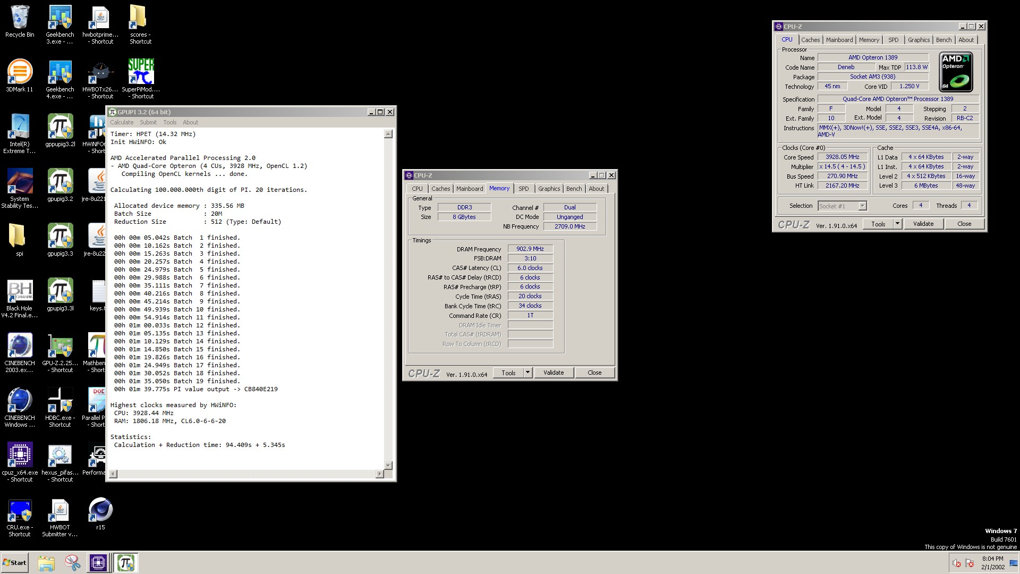This screenshot has width=1020, height=574.
Task: Launch the 3DMark 11 desktop icon
Action: 20,76
